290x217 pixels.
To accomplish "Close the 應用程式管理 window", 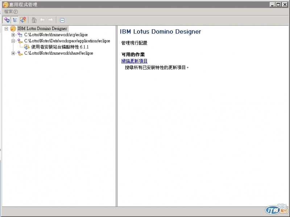I will click(285, 4).
